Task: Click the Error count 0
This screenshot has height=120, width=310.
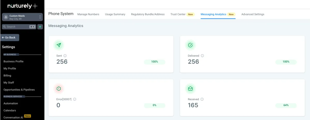Action: pos(58,105)
